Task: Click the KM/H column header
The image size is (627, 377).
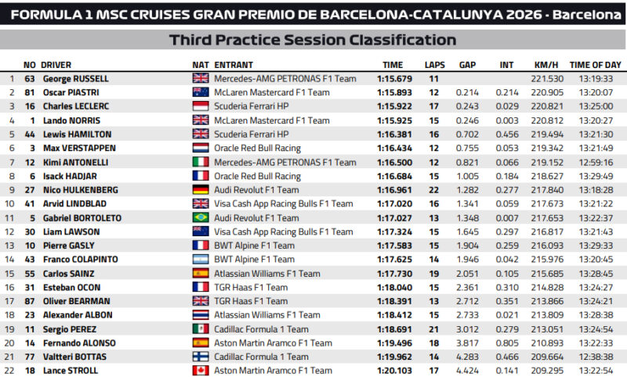Action: [x=546, y=65]
